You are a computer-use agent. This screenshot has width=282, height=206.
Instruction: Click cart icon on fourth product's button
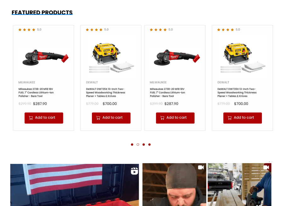coord(230,118)
